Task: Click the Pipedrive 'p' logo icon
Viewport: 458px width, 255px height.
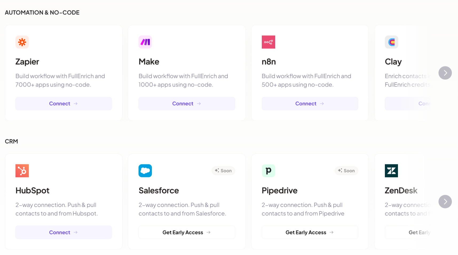Action: pos(268,171)
